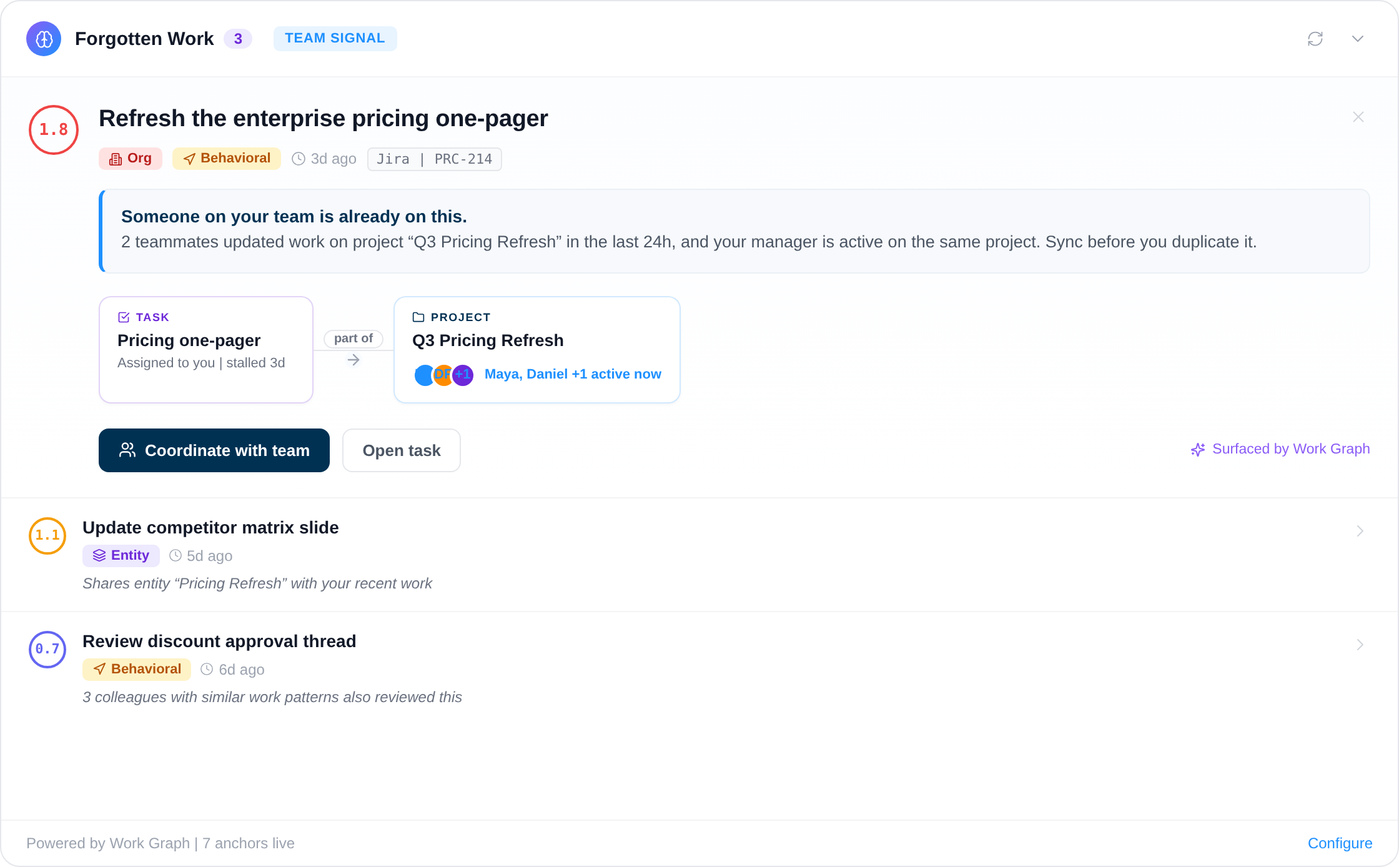Click the 1.8 score circle

54,130
